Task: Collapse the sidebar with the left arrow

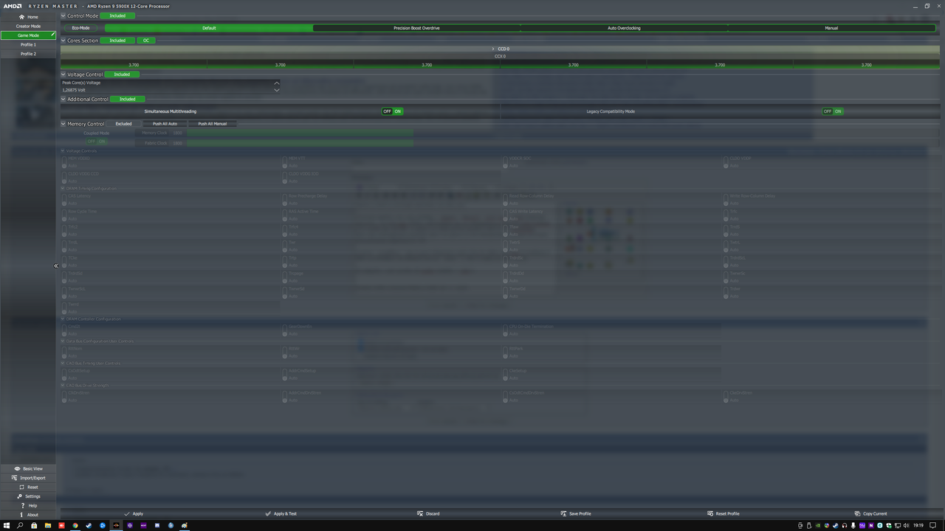Action: coord(55,265)
